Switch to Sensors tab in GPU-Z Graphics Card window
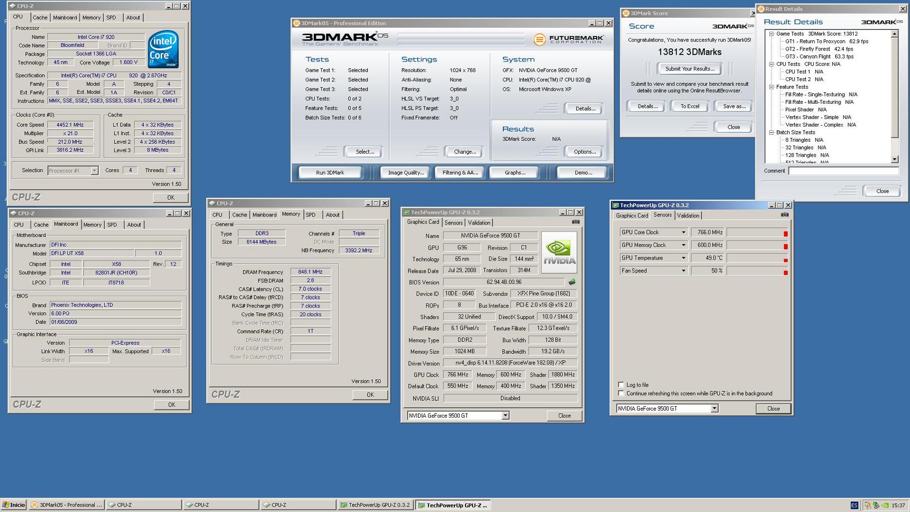 coord(454,223)
